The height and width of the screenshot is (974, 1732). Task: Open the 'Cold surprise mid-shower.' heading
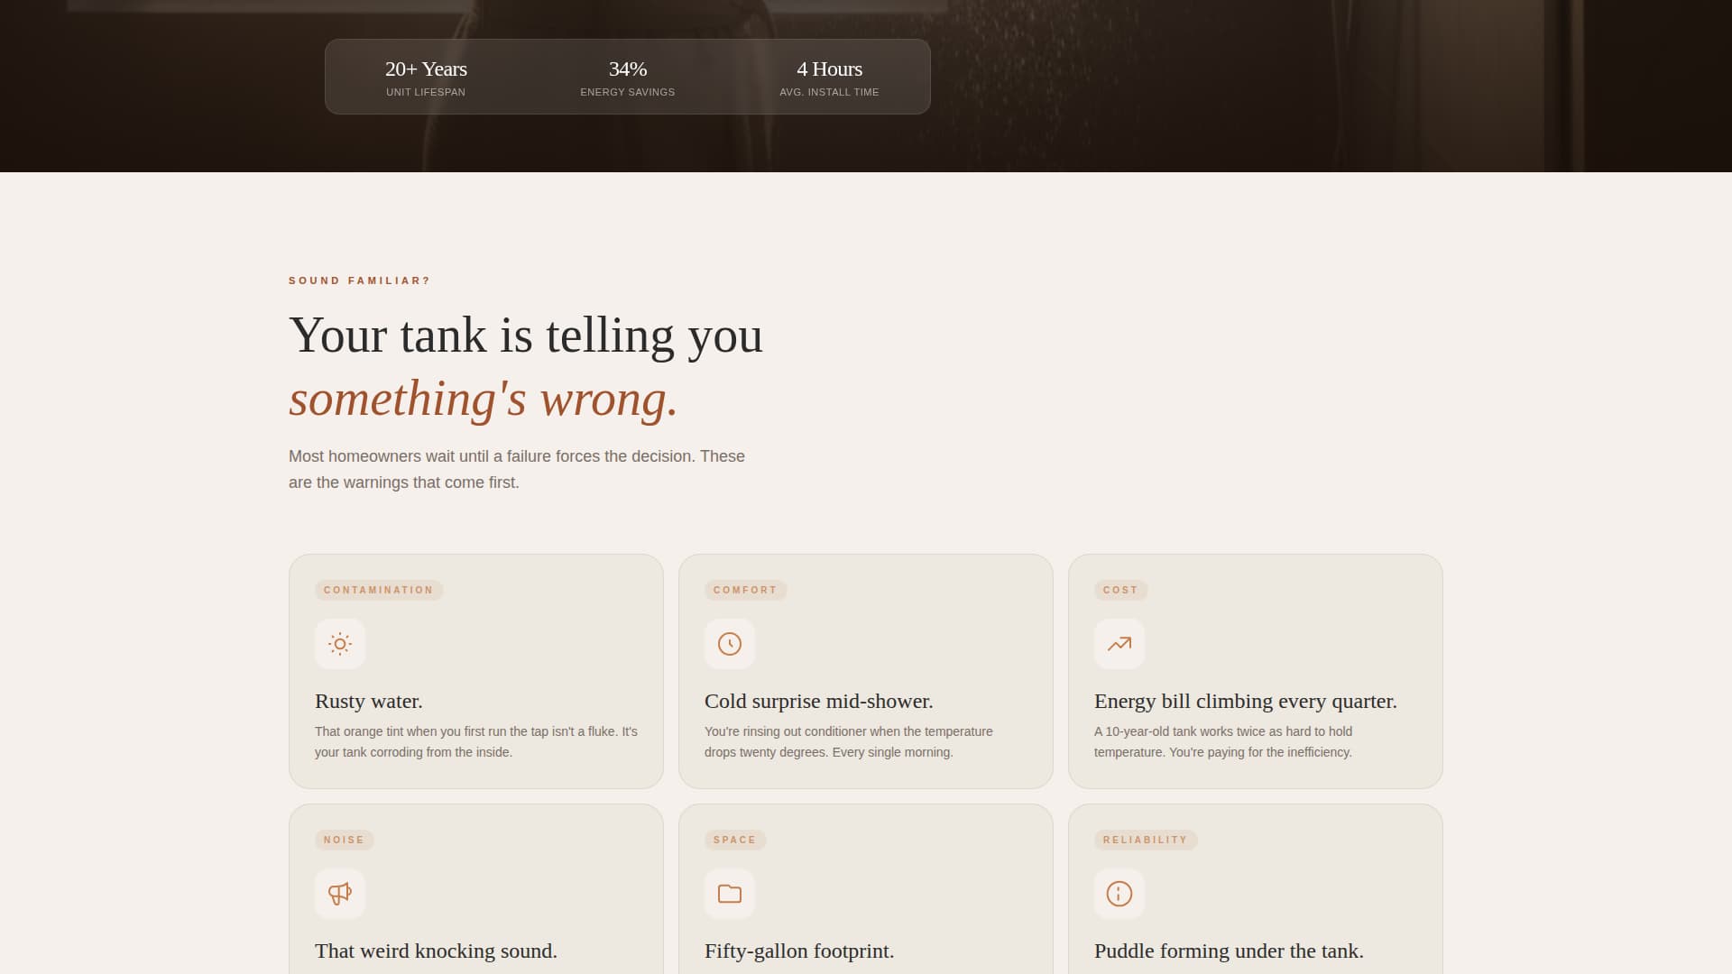coord(818,701)
